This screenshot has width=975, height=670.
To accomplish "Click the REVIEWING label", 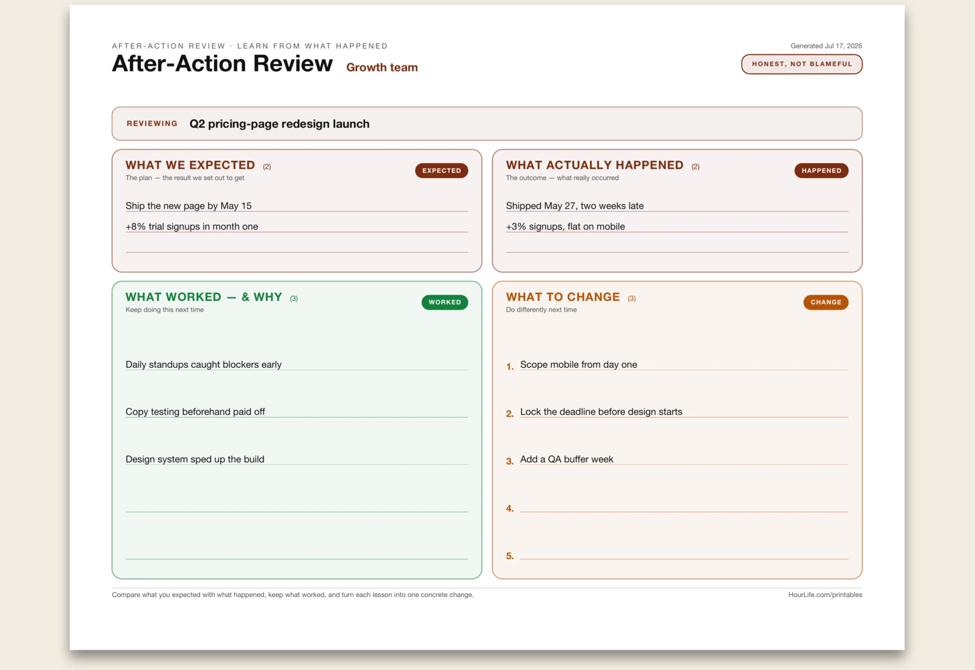I will coord(152,124).
